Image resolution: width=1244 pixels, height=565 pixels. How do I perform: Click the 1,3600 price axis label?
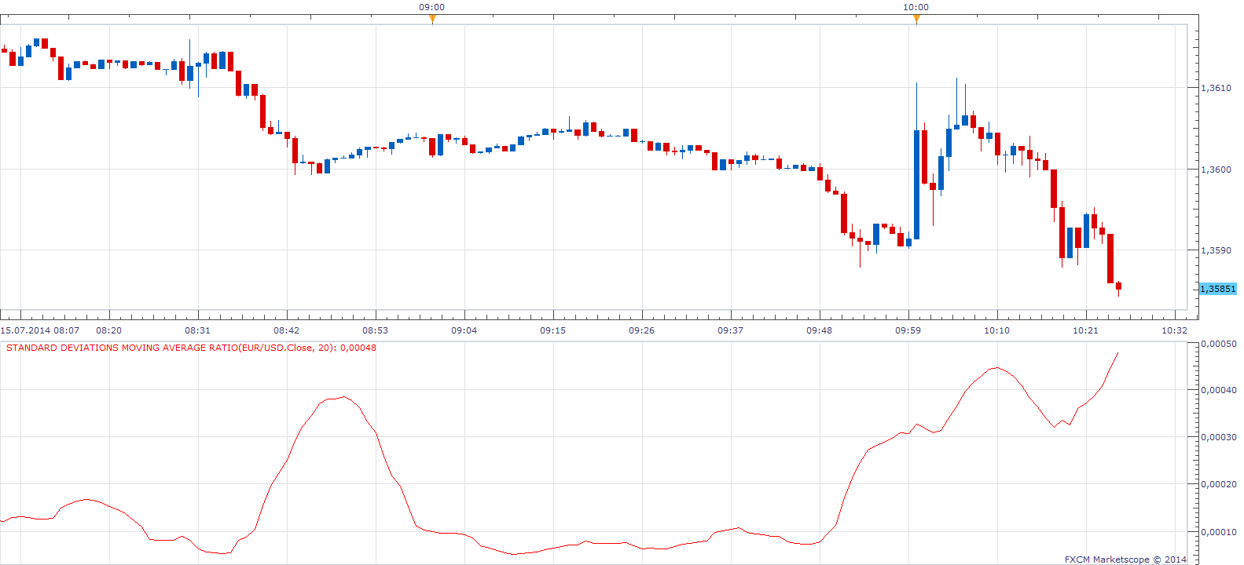1216,169
